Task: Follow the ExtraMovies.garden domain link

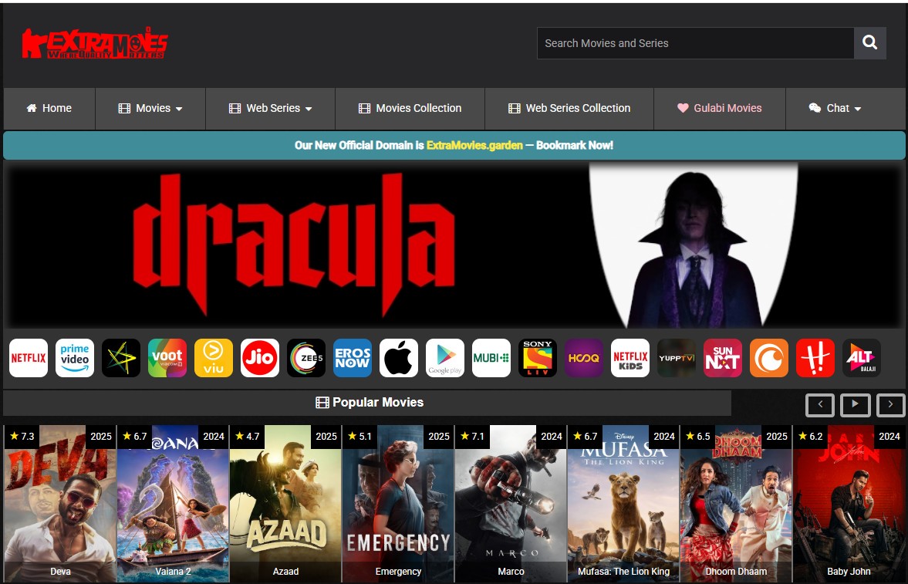Action: tap(474, 145)
